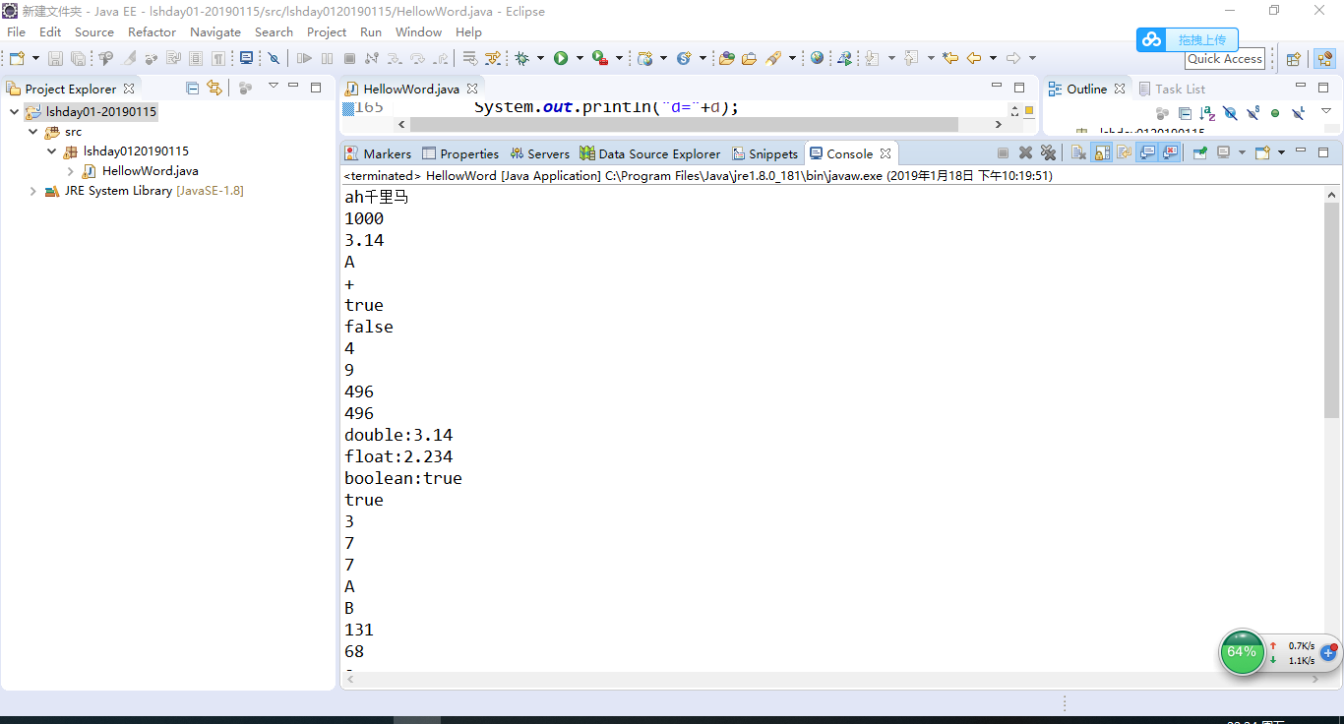This screenshot has height=724, width=1344.
Task: Toggle Link with Editor in Project Explorer
Action: [214, 89]
